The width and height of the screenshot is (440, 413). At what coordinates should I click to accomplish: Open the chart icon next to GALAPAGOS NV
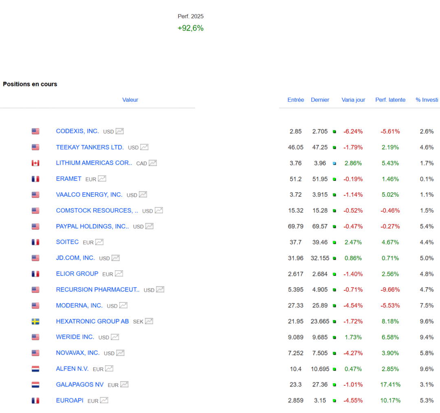(x=124, y=384)
